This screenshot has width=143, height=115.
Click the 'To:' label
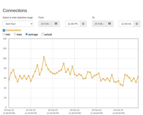coord(94,18)
